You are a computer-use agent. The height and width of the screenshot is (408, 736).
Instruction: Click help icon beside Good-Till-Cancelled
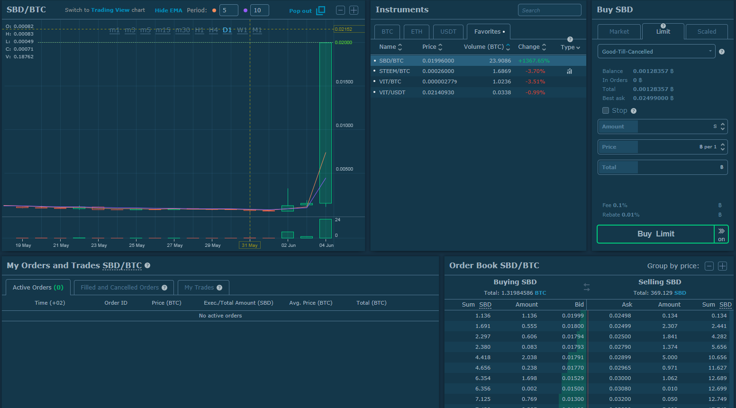[722, 52]
